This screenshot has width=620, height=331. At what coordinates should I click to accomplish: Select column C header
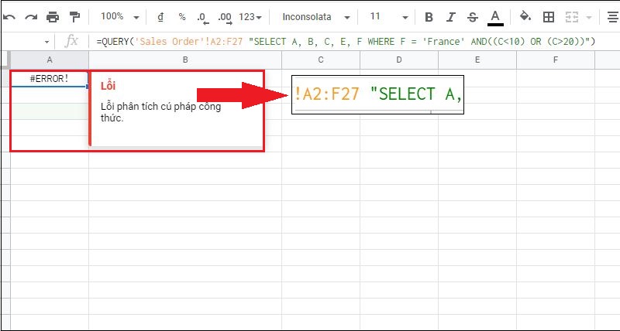point(321,60)
